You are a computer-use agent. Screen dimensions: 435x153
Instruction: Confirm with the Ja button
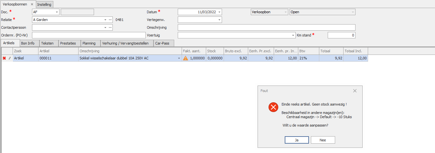coord(297,140)
